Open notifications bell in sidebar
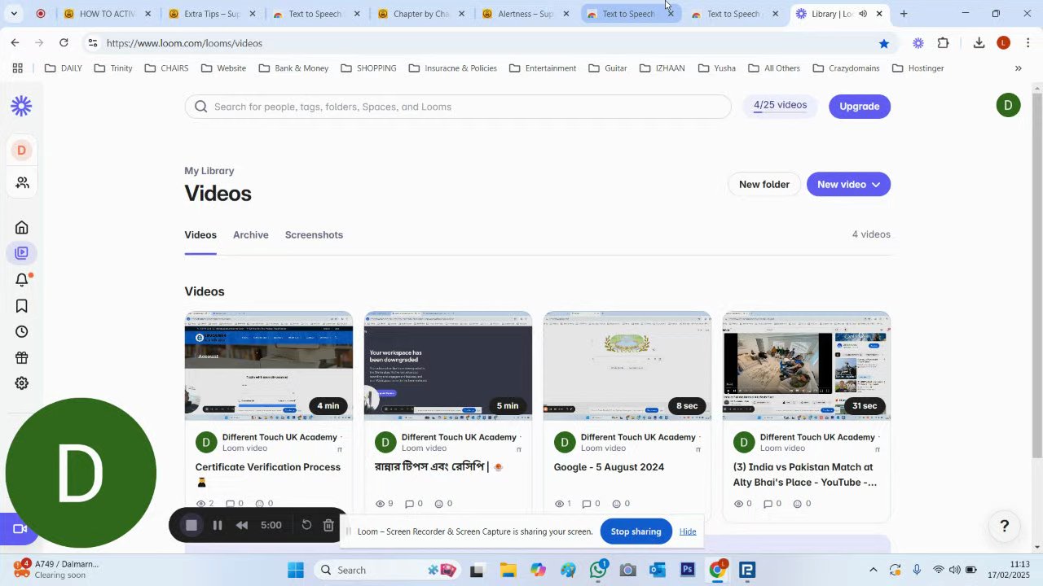 pos(22,280)
